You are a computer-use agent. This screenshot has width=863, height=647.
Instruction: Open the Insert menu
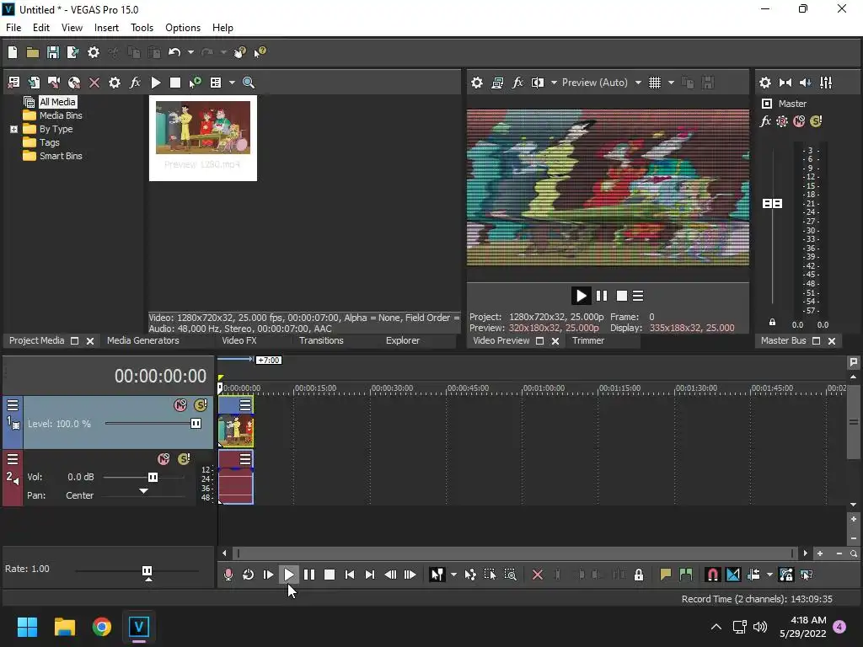106,28
